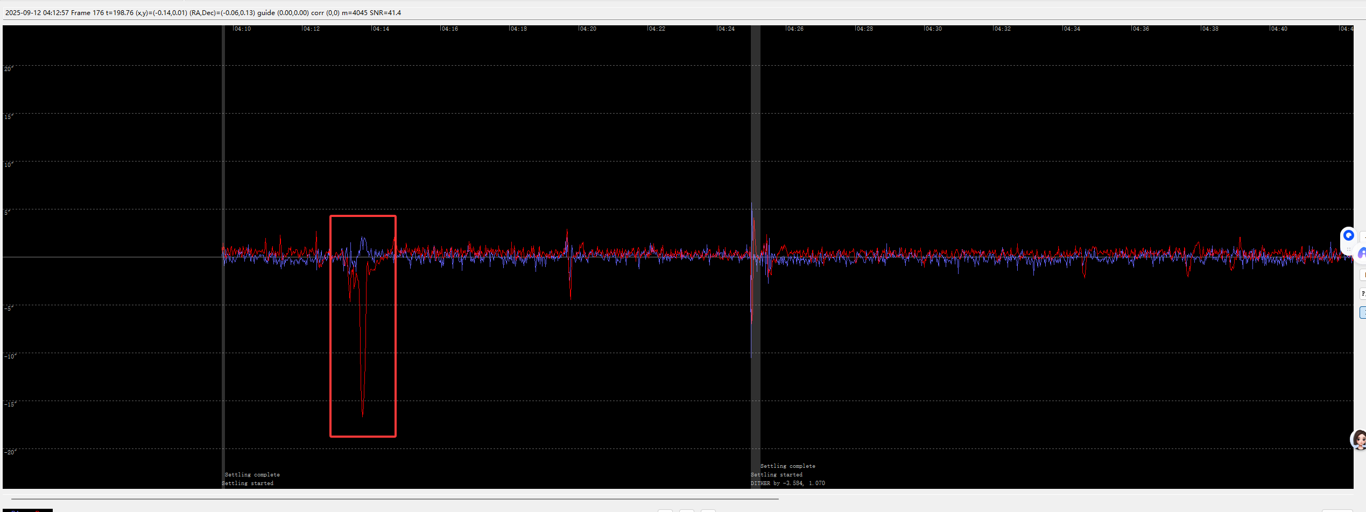This screenshot has width=1366, height=512.
Task: Click the 04:10 time marker
Action: pos(242,29)
